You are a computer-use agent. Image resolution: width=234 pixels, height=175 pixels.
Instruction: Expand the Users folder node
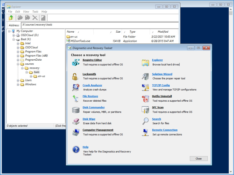click(x=18, y=80)
